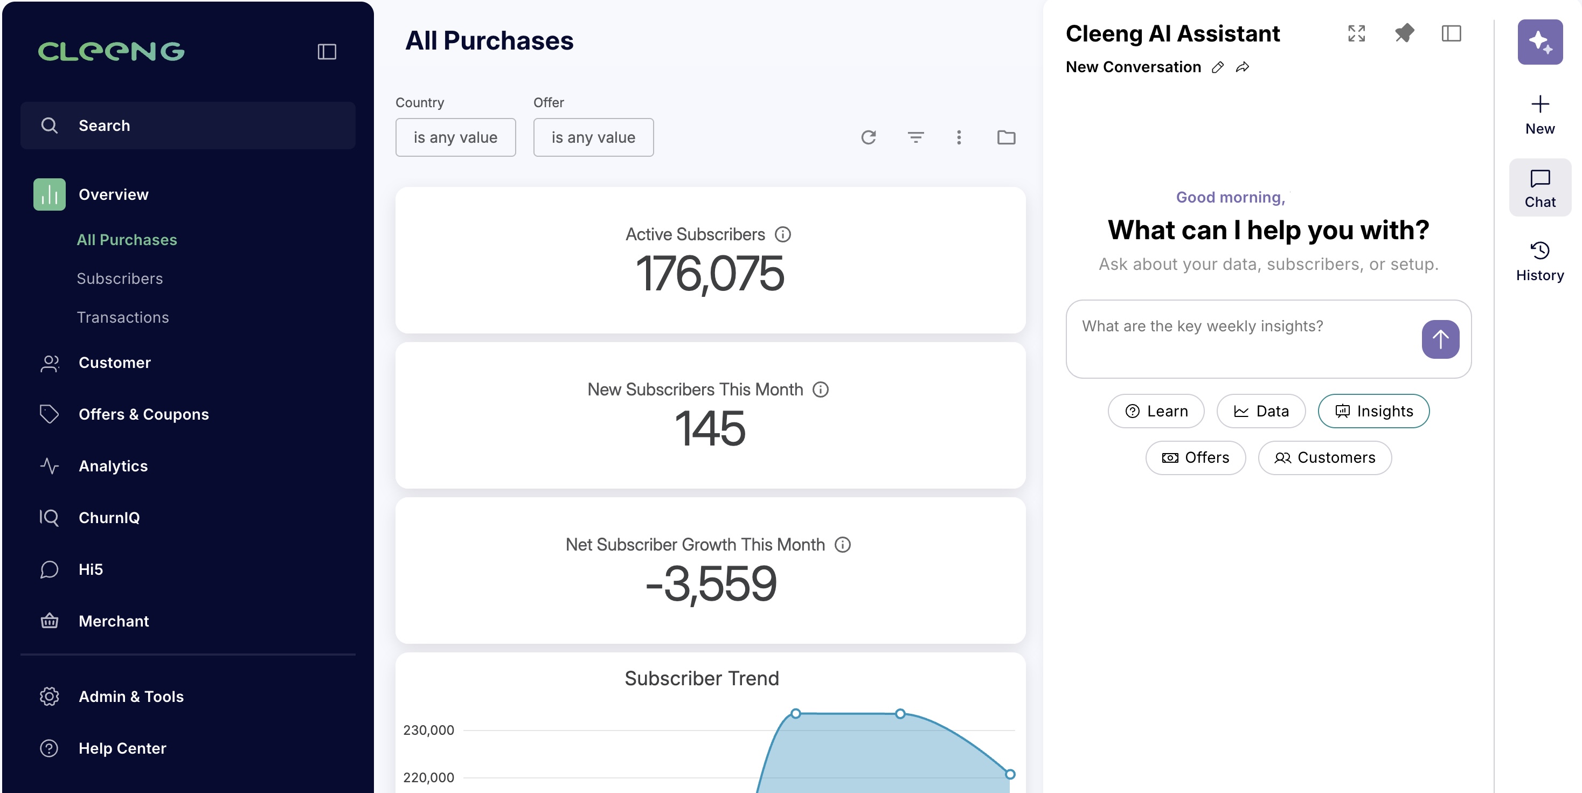Screen dimensions: 1582x793
Task: Open Admin & Tools
Action: (131, 697)
